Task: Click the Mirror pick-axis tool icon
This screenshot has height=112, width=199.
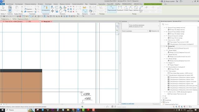Action: pos(61,7)
